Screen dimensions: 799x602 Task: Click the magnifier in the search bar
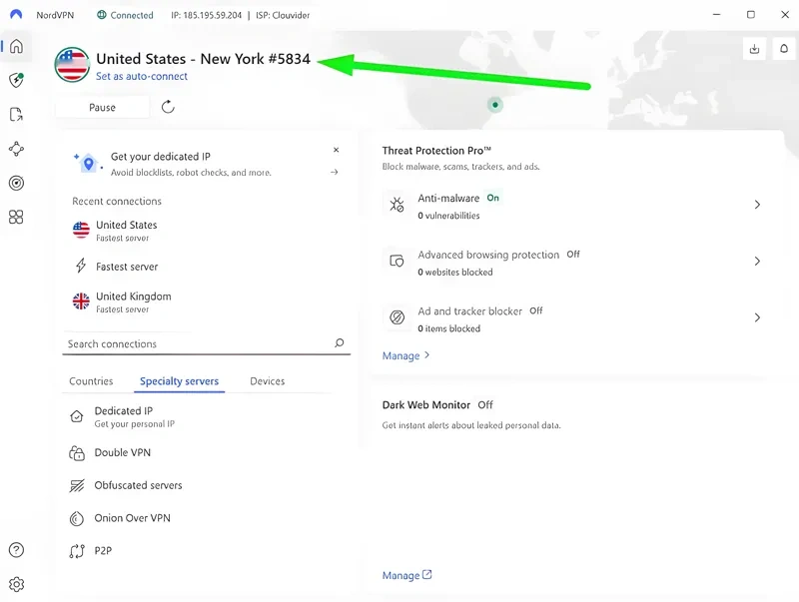pyautogui.click(x=340, y=343)
